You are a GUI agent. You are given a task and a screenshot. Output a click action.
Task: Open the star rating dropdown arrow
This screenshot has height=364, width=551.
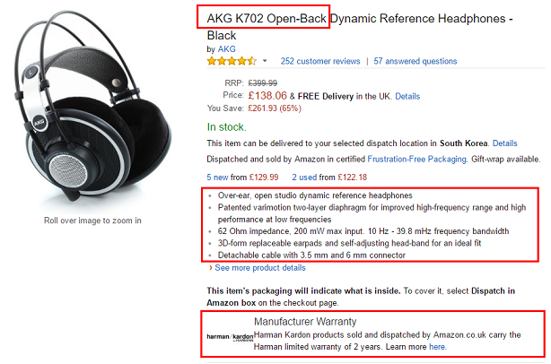[x=265, y=61]
